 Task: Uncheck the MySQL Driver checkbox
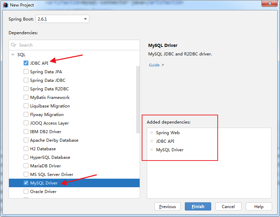tap(26, 183)
